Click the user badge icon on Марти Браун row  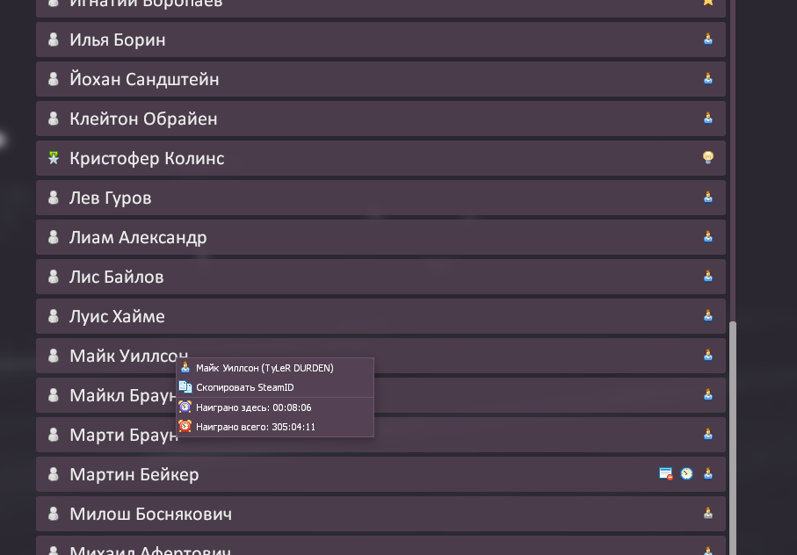[x=708, y=434]
